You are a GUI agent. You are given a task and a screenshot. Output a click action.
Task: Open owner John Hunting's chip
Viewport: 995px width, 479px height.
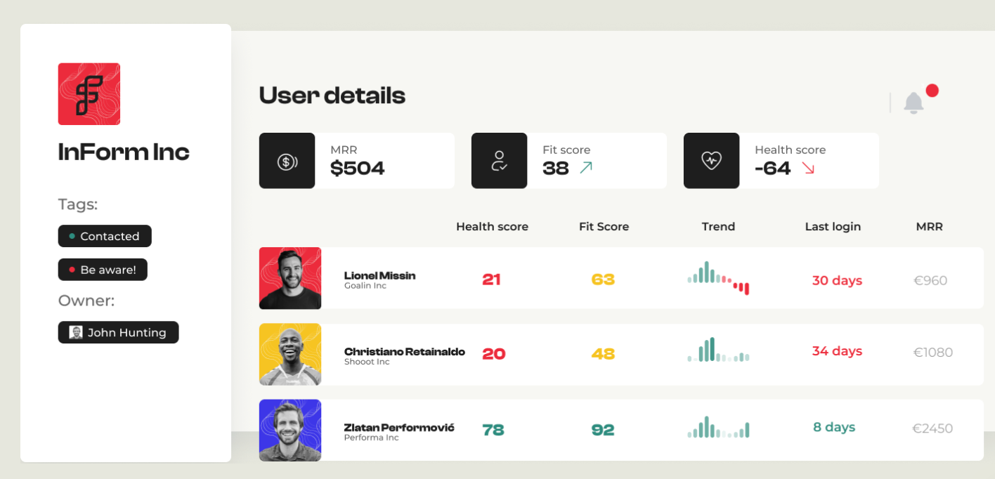click(x=119, y=333)
